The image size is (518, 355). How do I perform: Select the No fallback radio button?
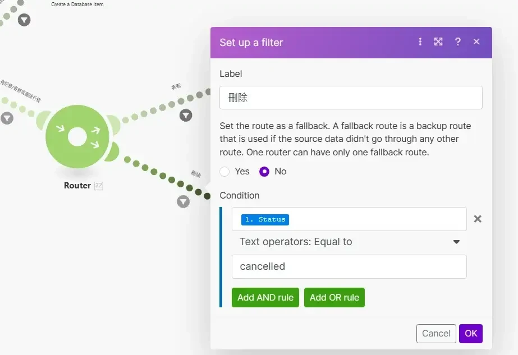click(x=264, y=172)
